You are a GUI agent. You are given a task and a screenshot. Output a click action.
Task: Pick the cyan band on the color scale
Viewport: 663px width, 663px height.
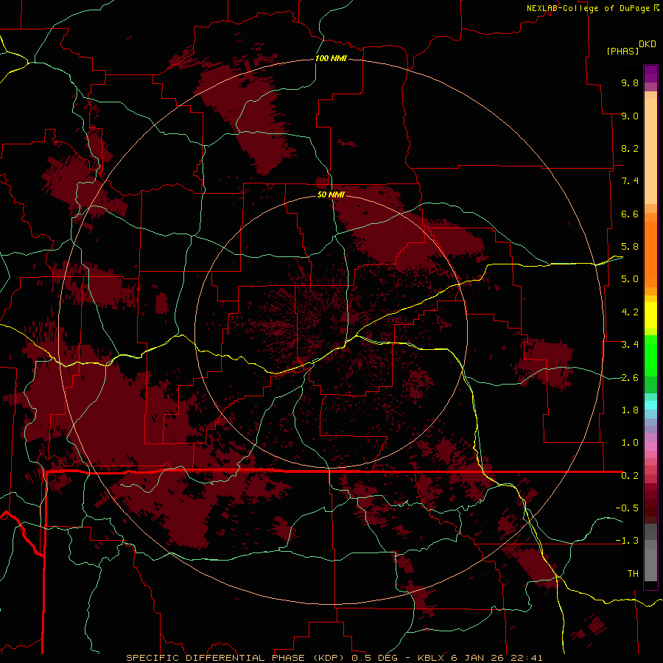click(650, 404)
